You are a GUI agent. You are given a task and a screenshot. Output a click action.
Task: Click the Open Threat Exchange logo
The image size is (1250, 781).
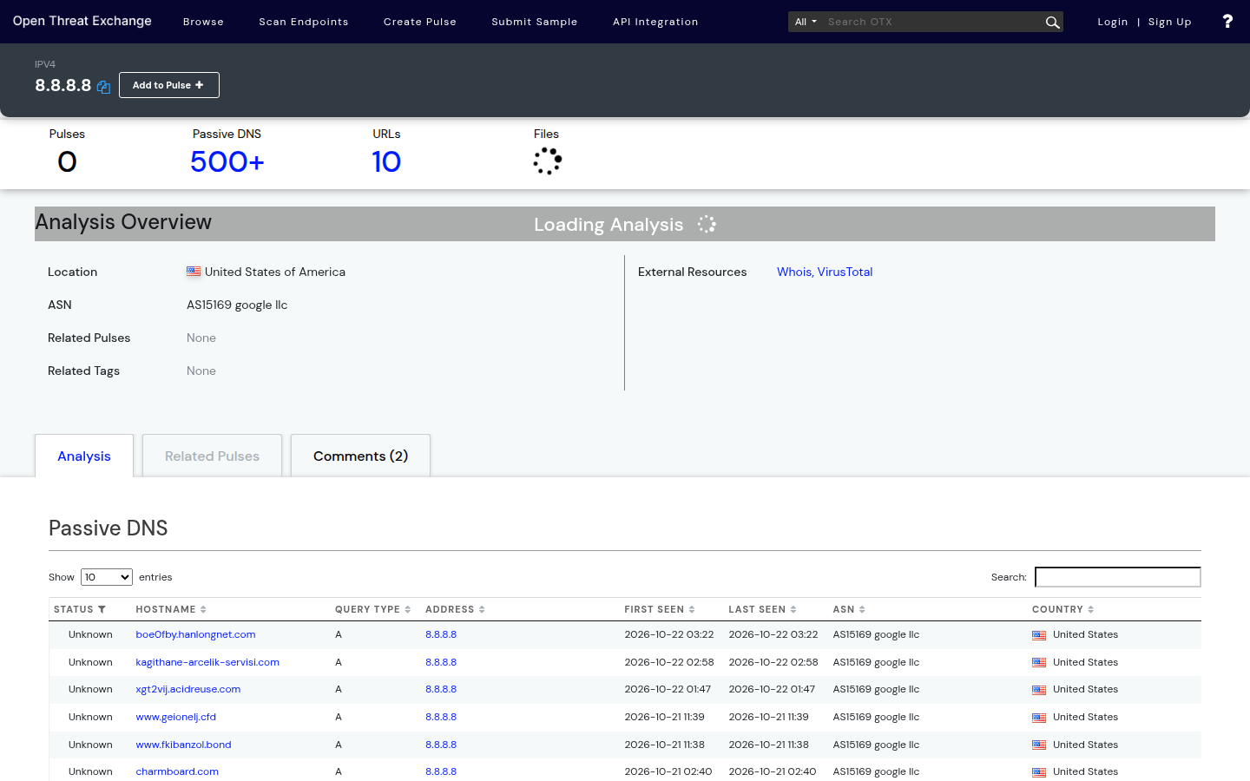click(x=82, y=21)
